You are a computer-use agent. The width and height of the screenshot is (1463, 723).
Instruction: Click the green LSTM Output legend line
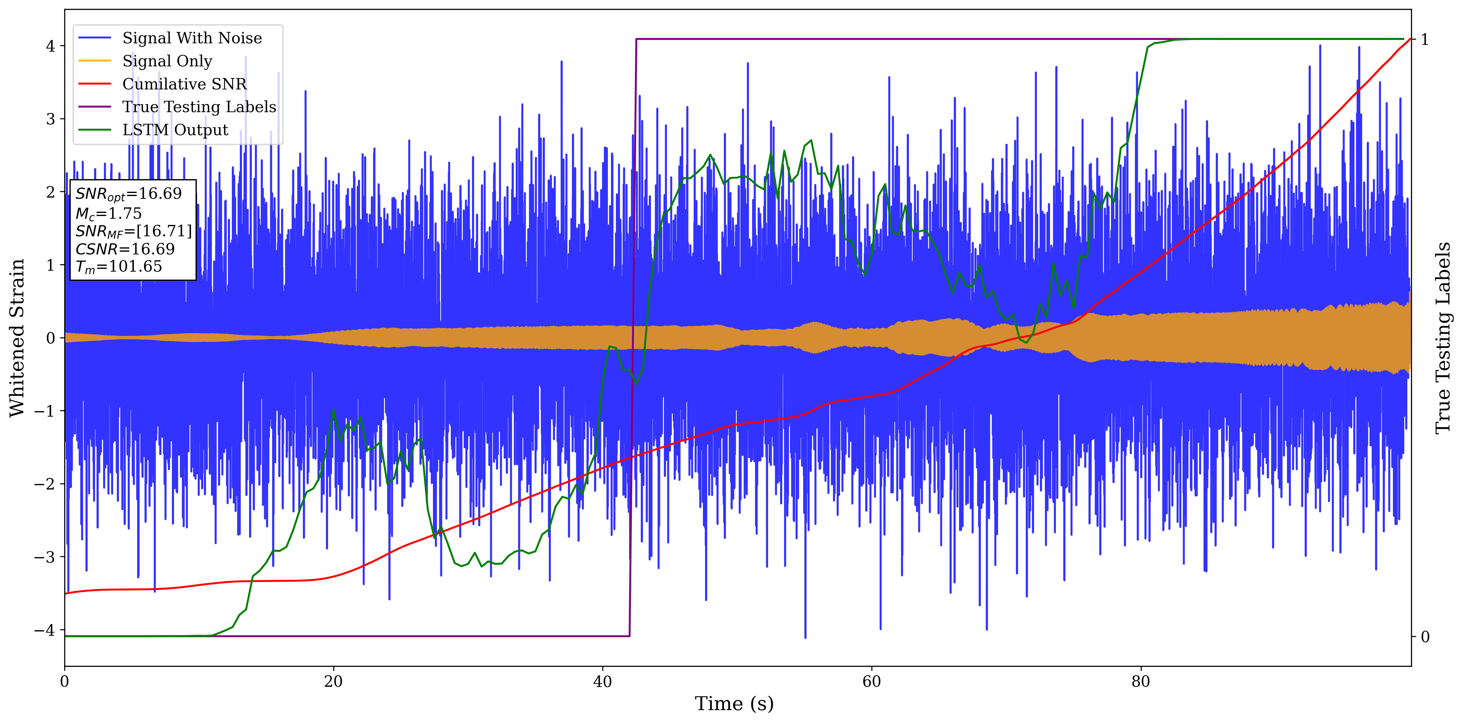coord(94,130)
